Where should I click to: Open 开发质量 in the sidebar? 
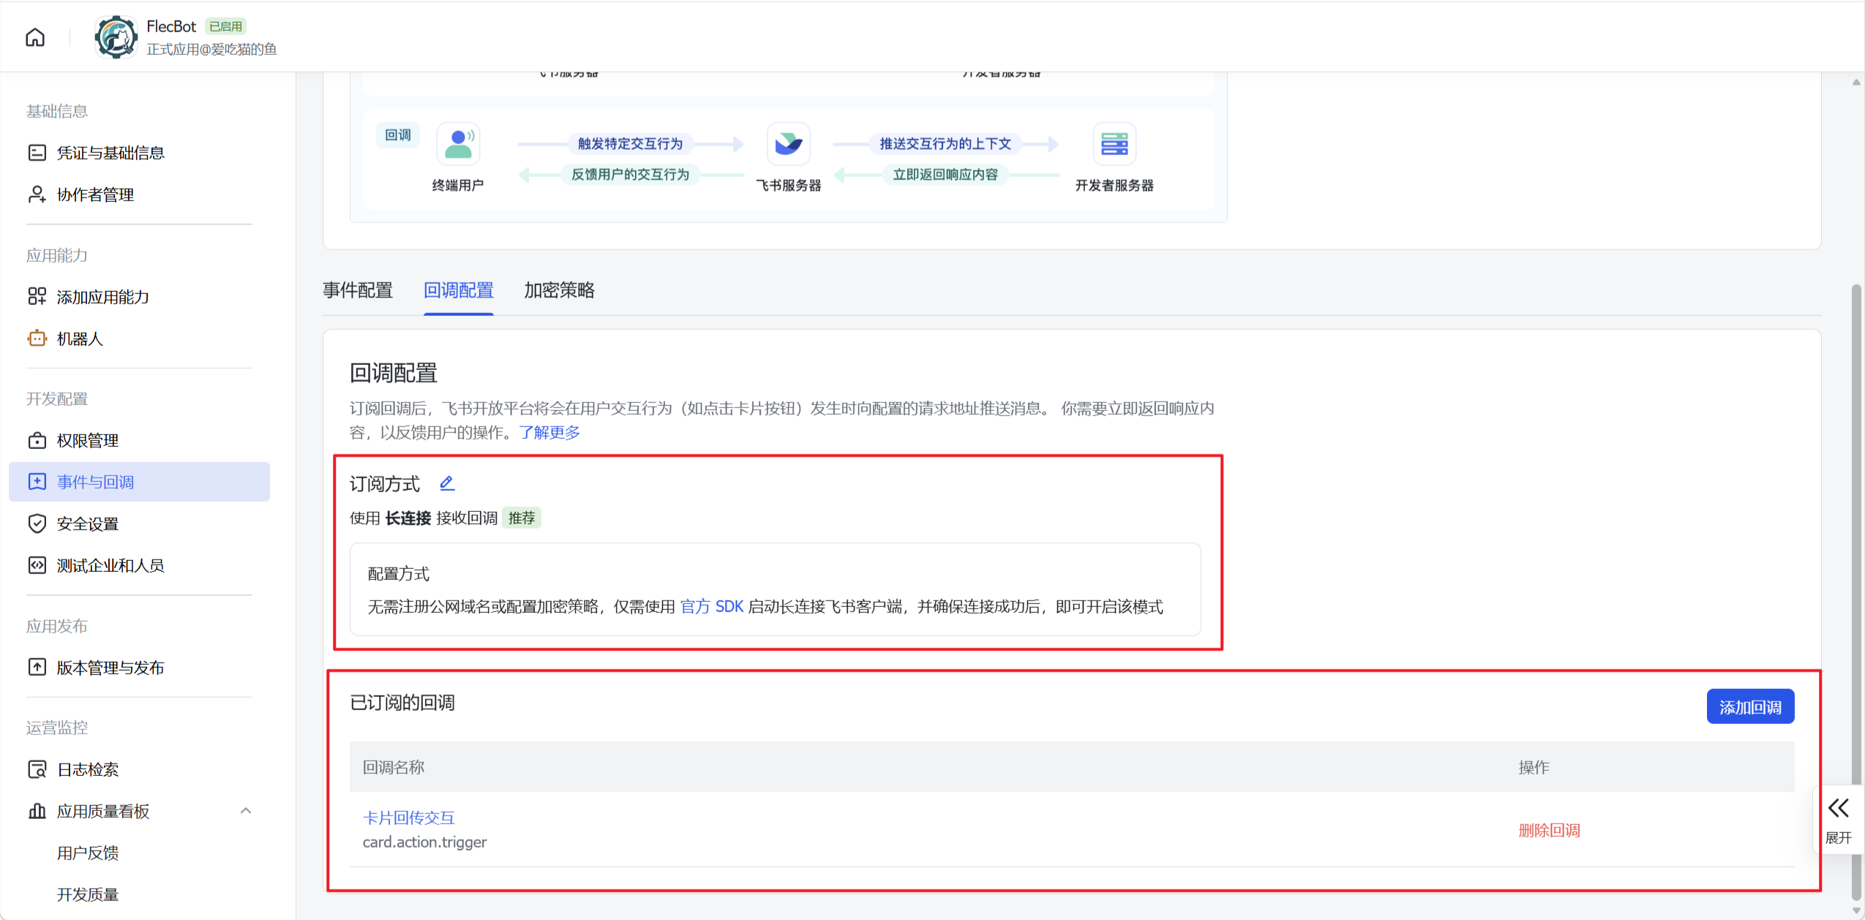point(88,894)
